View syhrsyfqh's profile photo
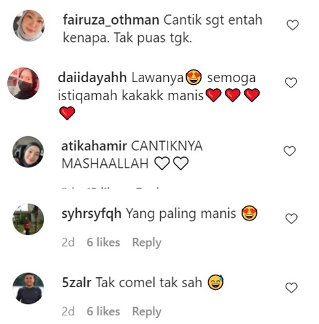 28,219
